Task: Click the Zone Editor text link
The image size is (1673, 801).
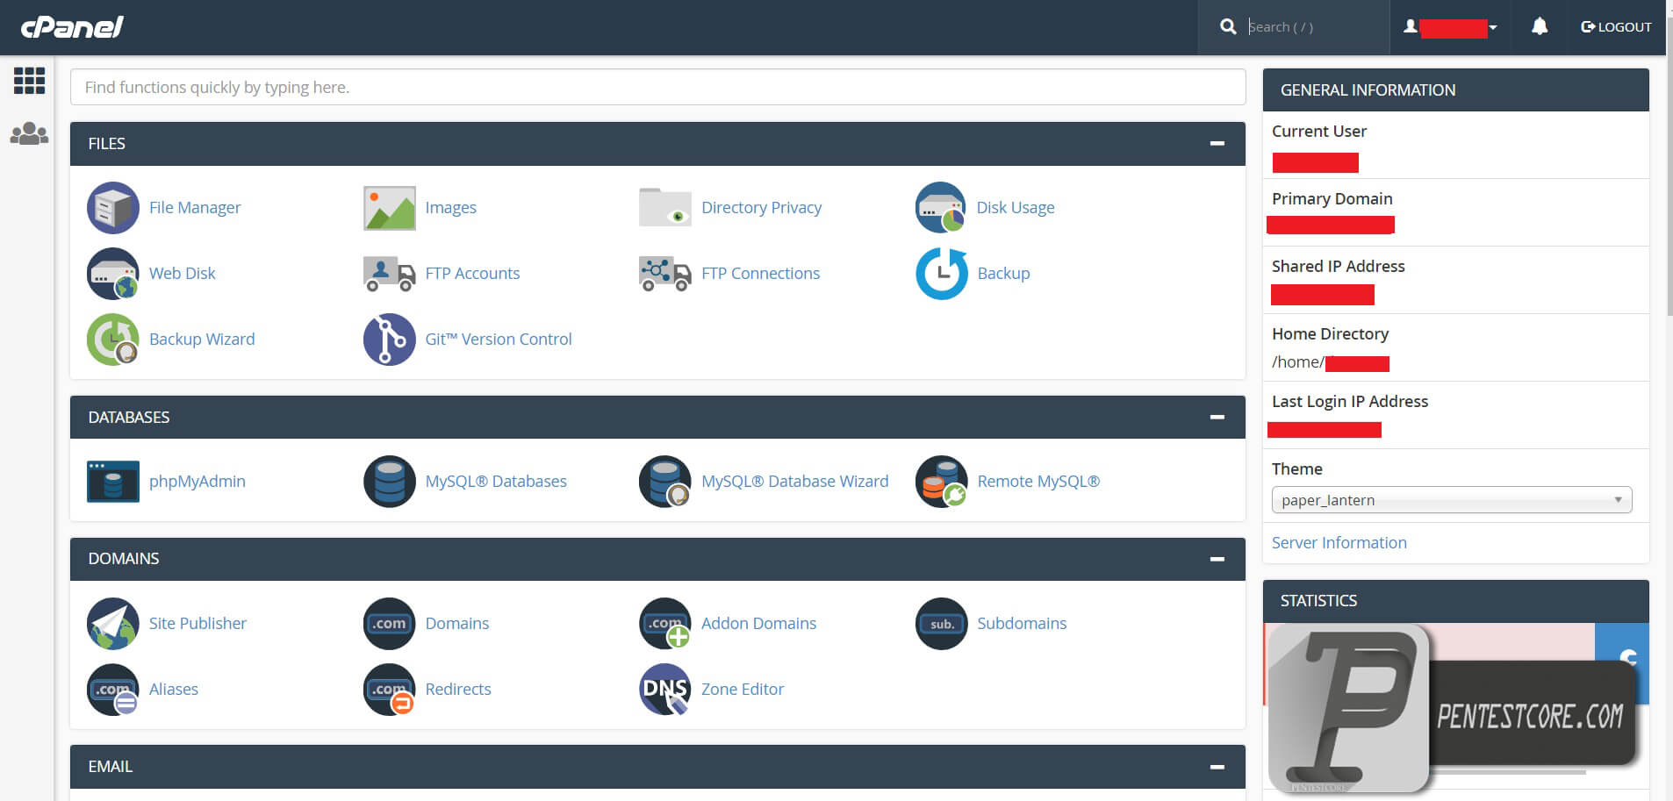Action: click(x=743, y=690)
